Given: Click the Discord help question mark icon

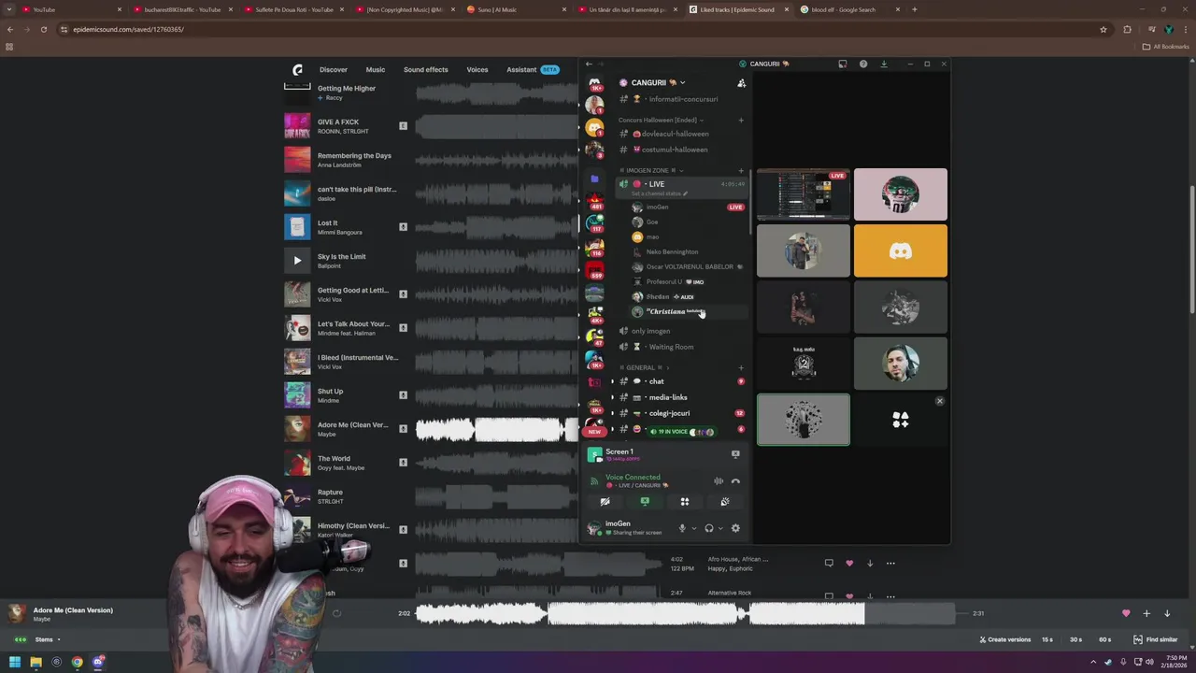Looking at the screenshot, I should (x=863, y=64).
